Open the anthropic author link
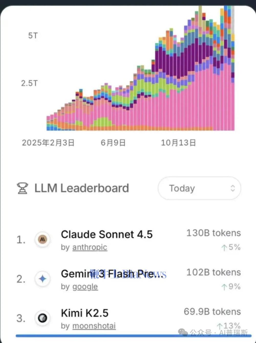The height and width of the screenshot is (343, 256). (x=90, y=247)
